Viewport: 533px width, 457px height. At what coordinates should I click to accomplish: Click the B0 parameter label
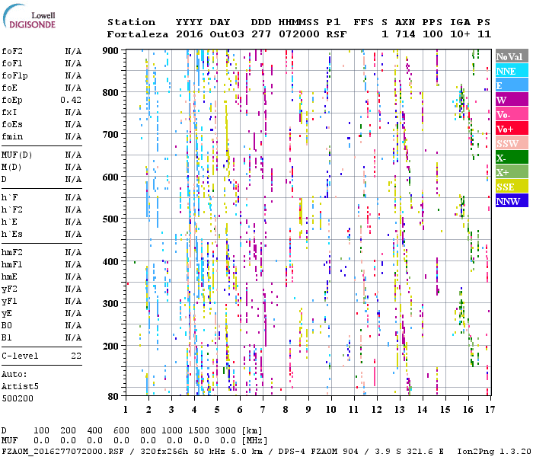(x=7, y=325)
